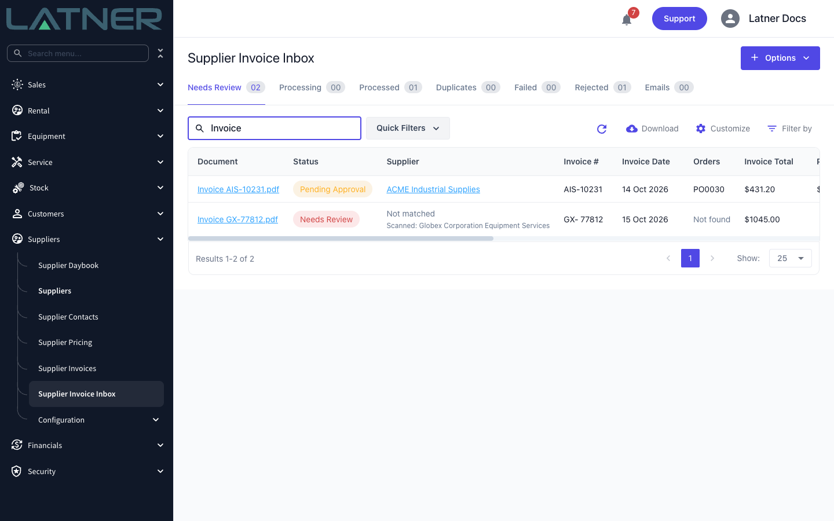Focus the Search menu field

tap(78, 53)
